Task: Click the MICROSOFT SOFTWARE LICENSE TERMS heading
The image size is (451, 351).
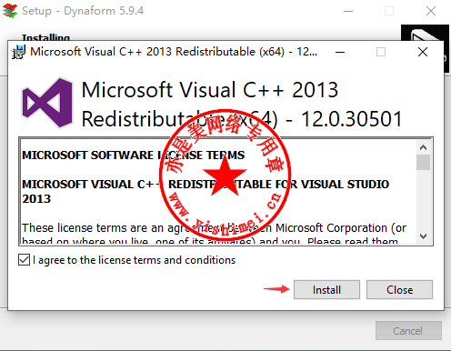Action: coord(134,155)
